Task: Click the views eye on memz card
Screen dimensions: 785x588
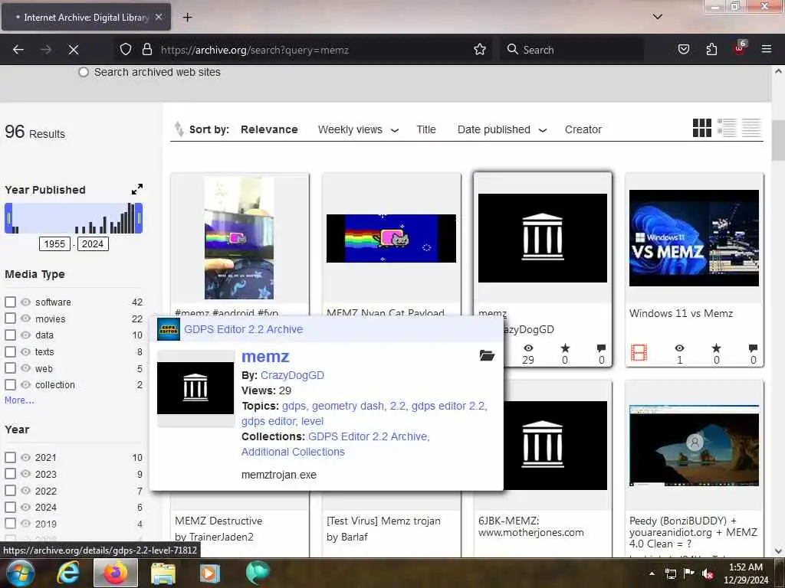Action: [528, 348]
